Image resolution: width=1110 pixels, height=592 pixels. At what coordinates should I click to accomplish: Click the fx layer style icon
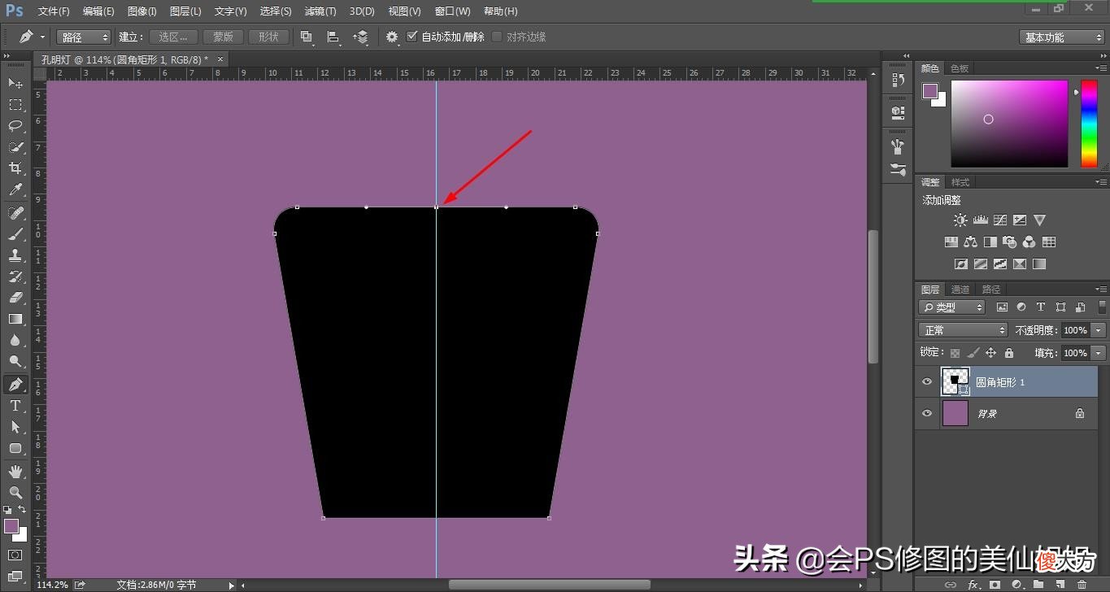(x=973, y=585)
